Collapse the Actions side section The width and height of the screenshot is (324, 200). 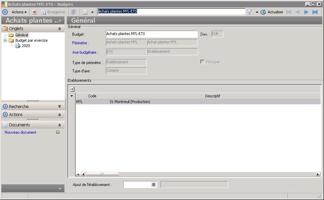(x=59, y=115)
